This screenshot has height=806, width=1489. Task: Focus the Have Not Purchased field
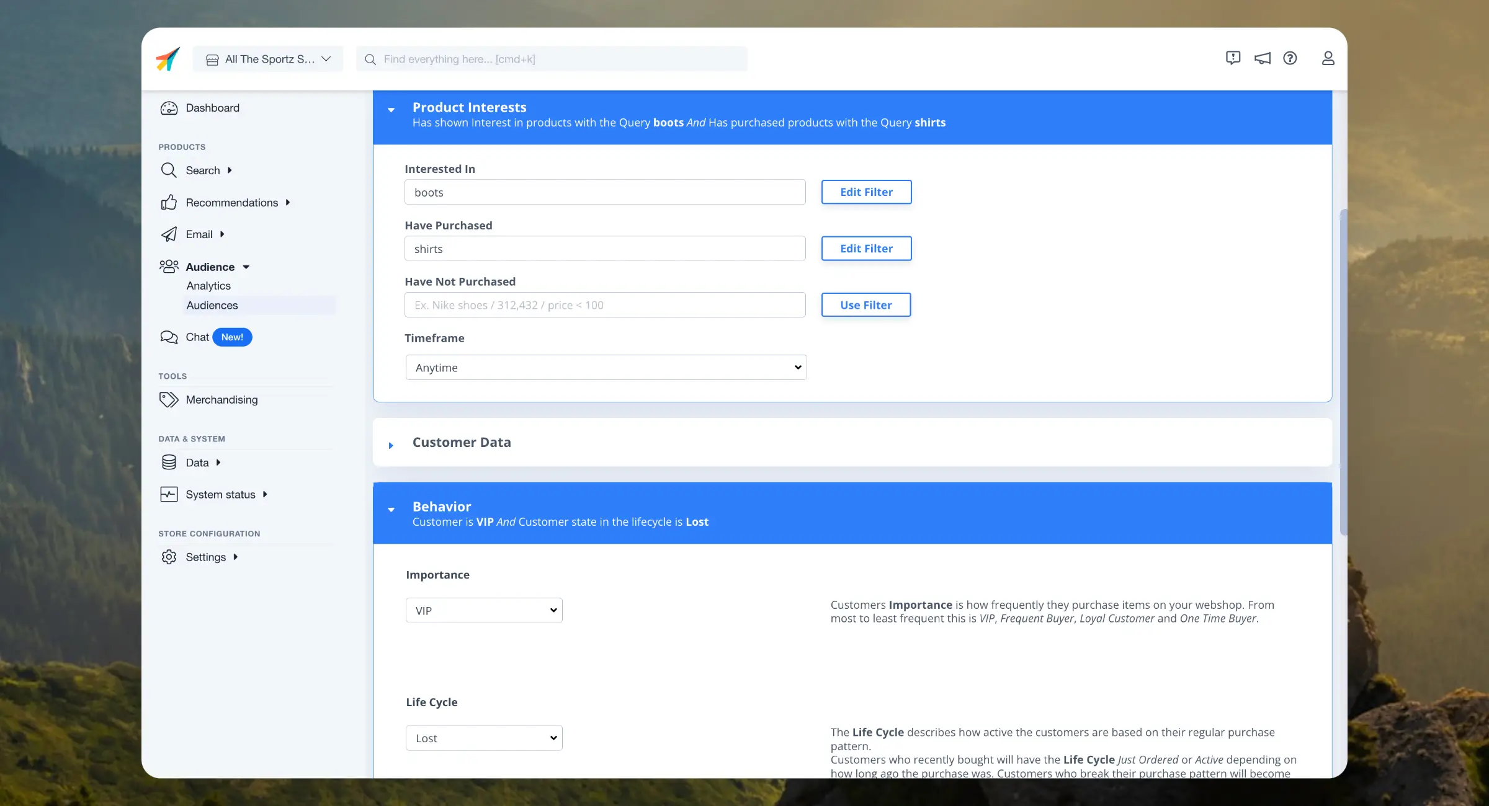point(605,305)
